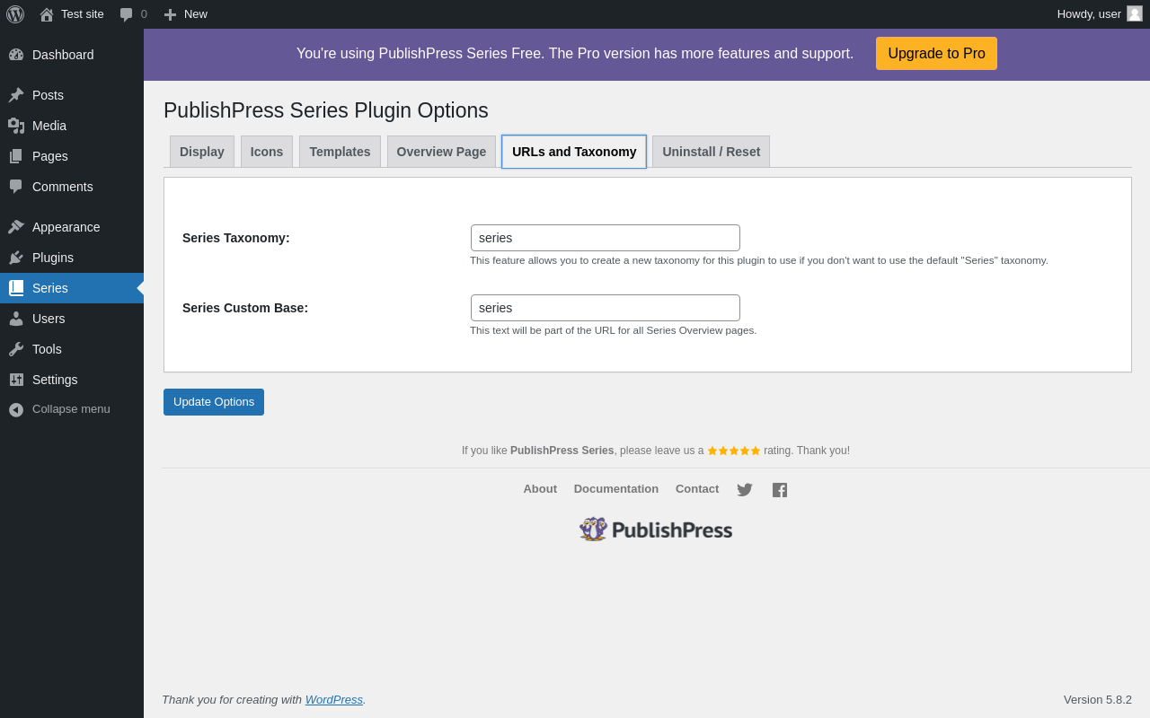This screenshot has height=718, width=1150.
Task: Click the Media icon in sidebar
Action: pos(16,126)
